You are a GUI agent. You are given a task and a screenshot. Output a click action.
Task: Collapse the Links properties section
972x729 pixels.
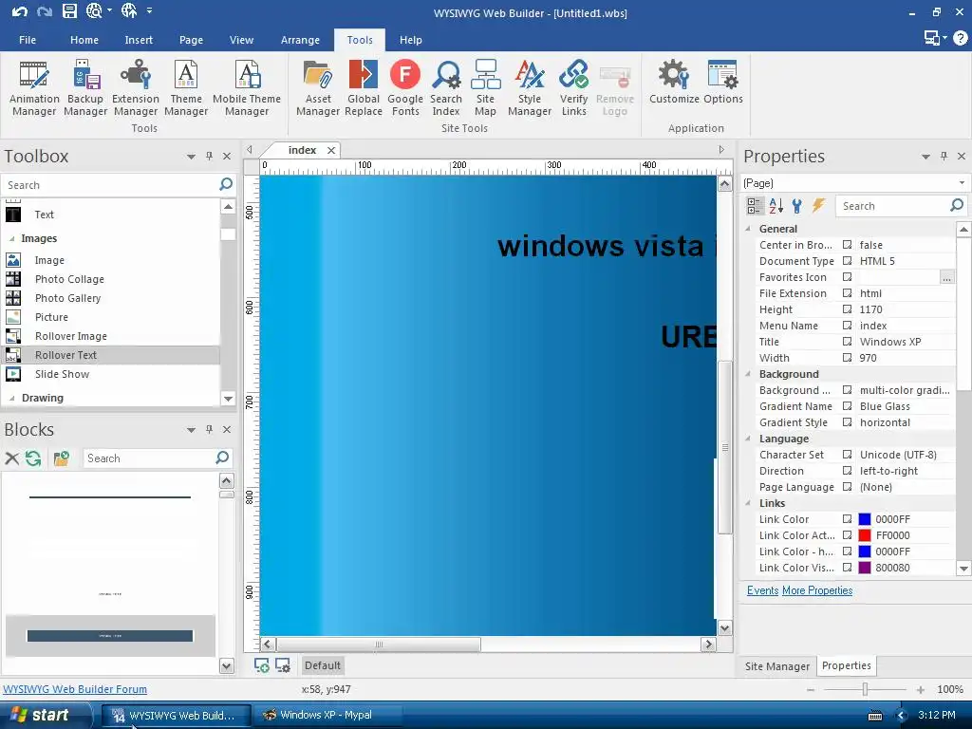748,503
